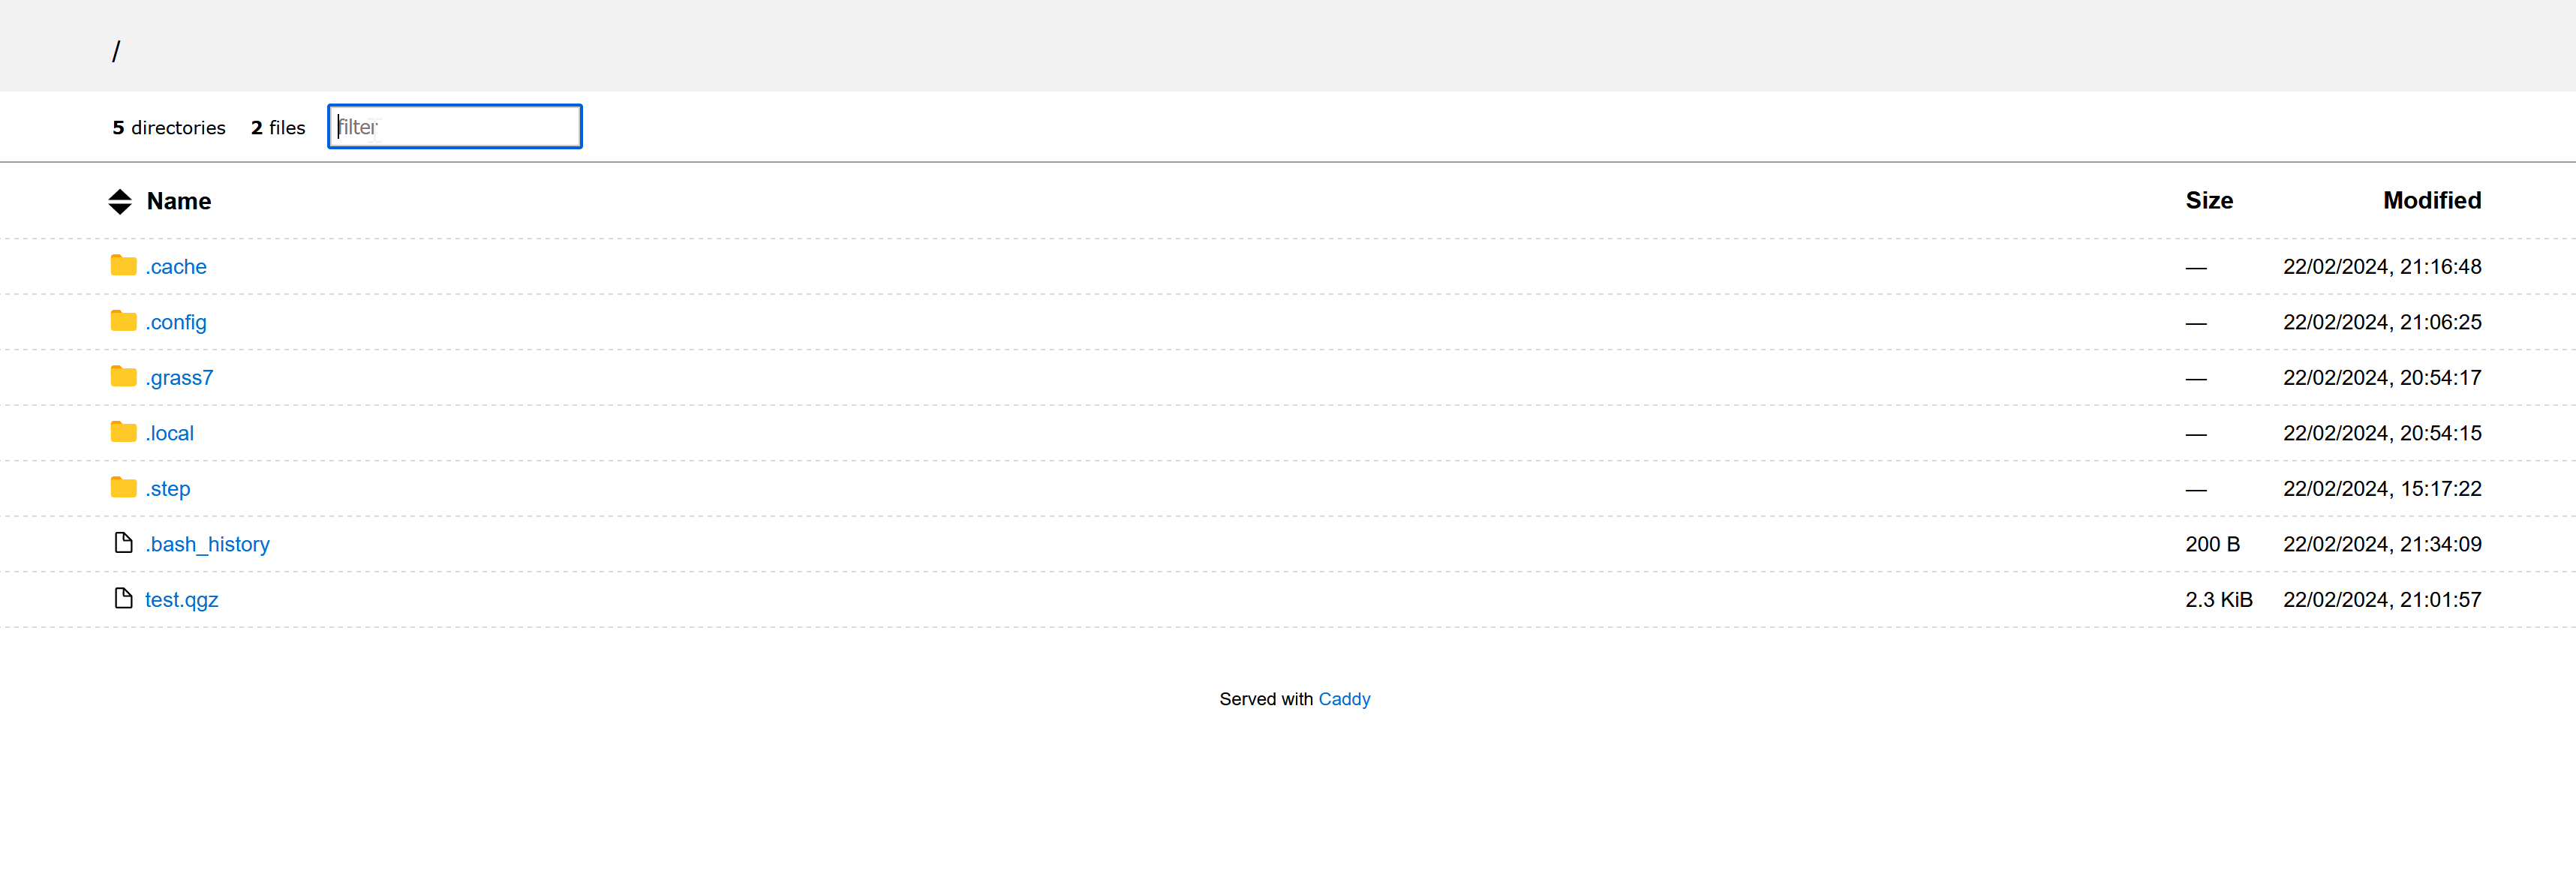Open the .config directory link

click(176, 322)
